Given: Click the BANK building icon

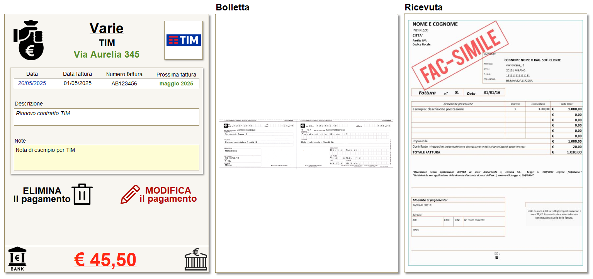Looking at the screenshot, I should (17, 259).
